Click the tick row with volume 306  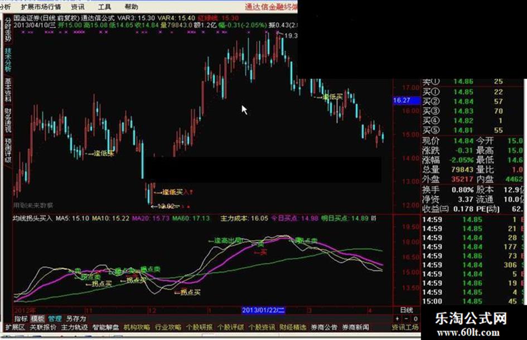point(472,265)
